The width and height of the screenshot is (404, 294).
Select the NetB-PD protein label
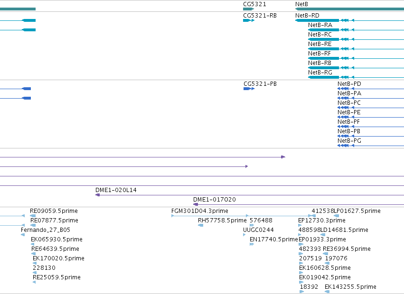tap(349, 84)
